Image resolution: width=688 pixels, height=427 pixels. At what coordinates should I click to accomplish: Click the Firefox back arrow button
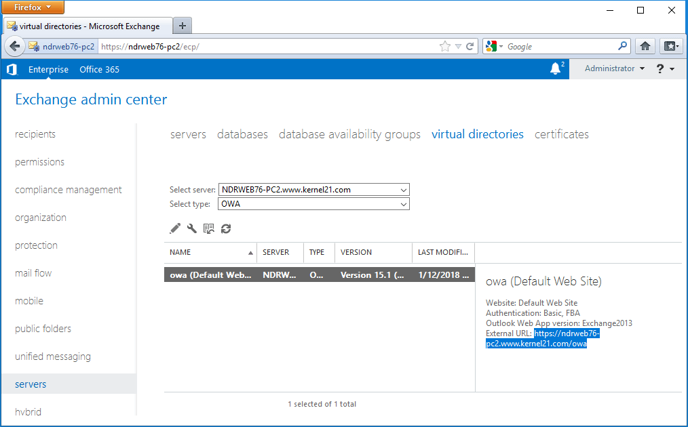click(14, 46)
